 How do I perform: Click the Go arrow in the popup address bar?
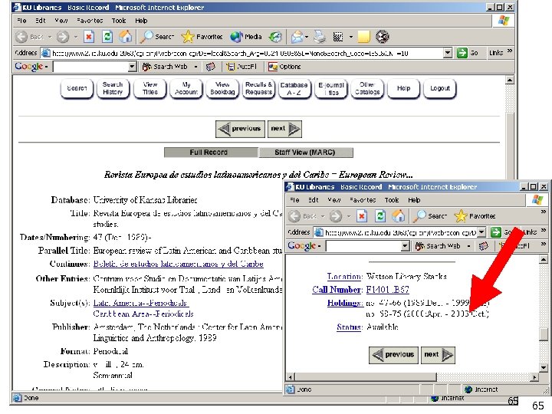(496, 232)
